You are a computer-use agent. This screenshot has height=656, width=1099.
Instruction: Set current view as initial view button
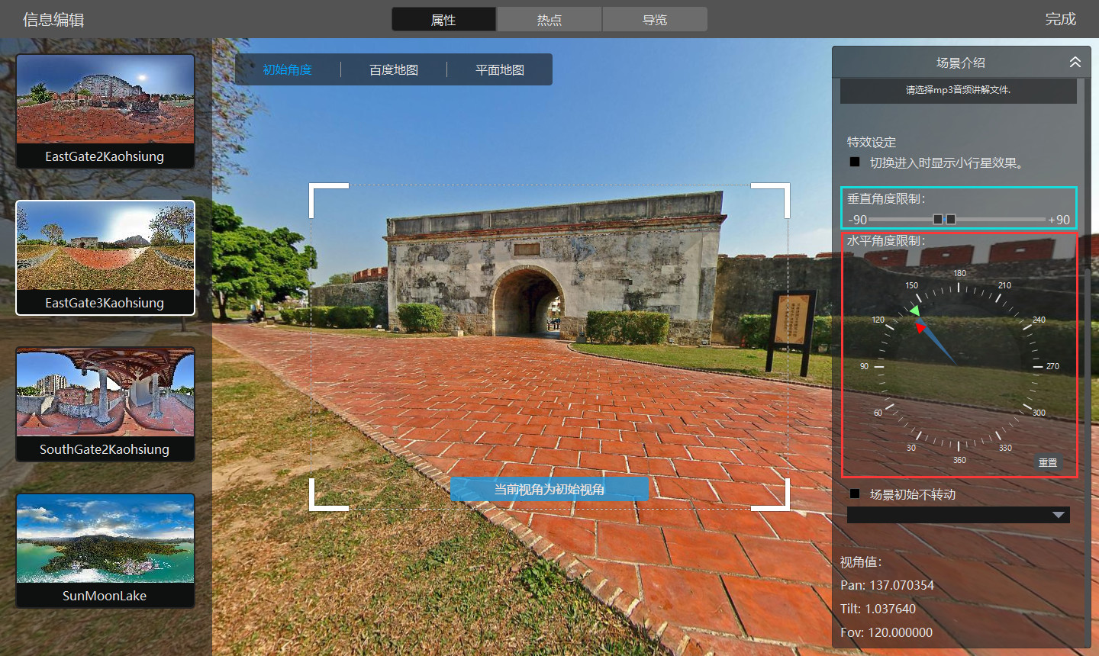(549, 490)
